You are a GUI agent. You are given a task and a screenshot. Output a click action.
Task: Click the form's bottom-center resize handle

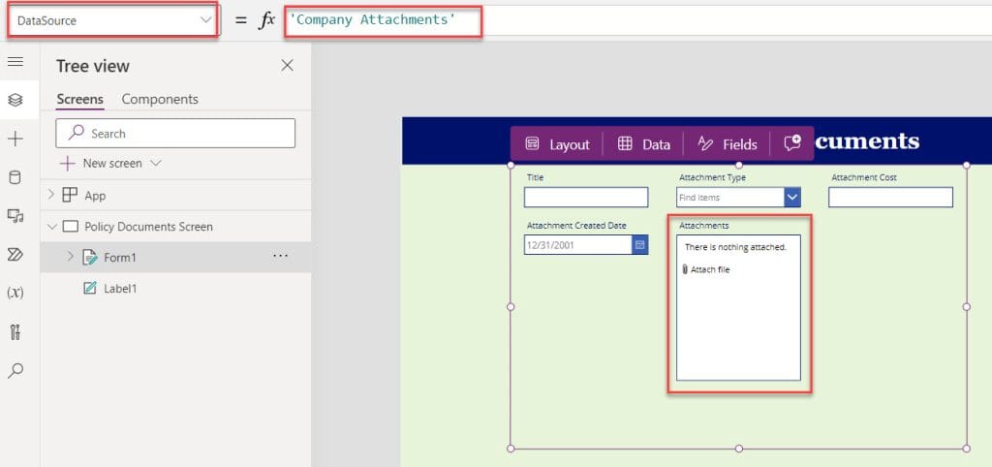[738, 449]
